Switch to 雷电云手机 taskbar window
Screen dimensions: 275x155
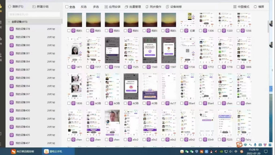pyautogui.click(x=54, y=152)
